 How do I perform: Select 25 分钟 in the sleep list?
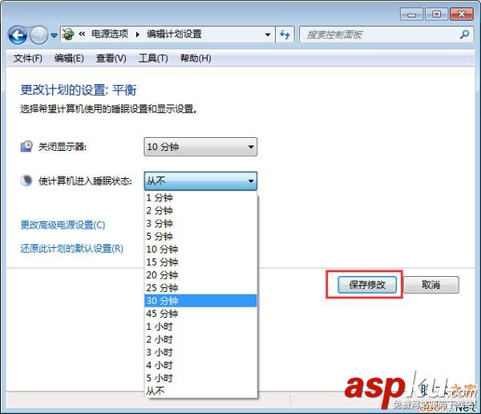point(200,288)
